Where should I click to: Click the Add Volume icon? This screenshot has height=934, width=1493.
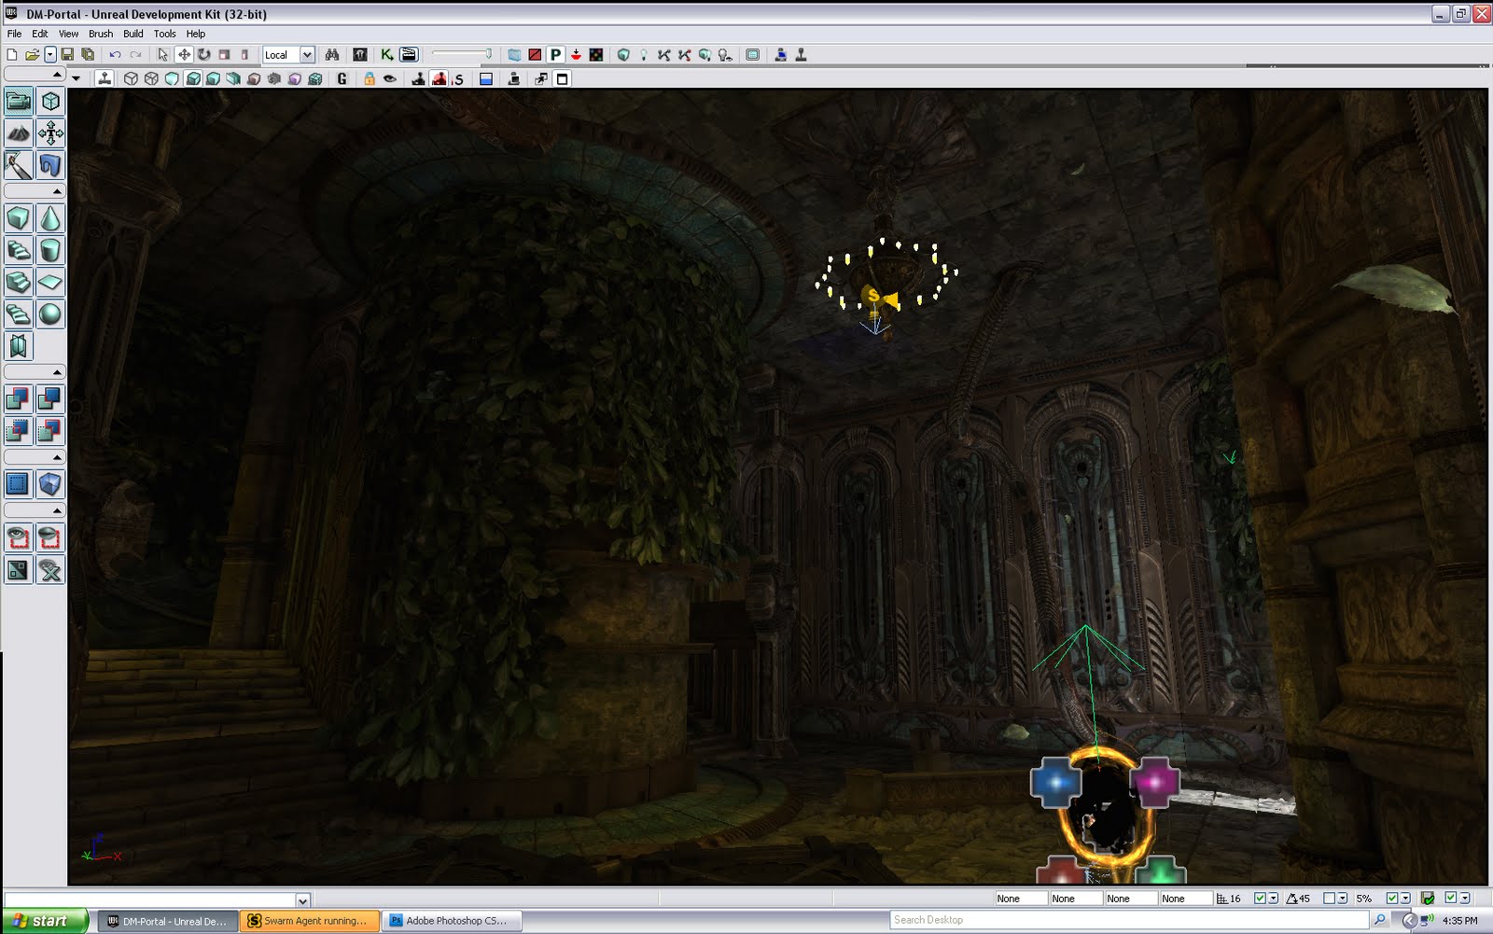[x=50, y=484]
